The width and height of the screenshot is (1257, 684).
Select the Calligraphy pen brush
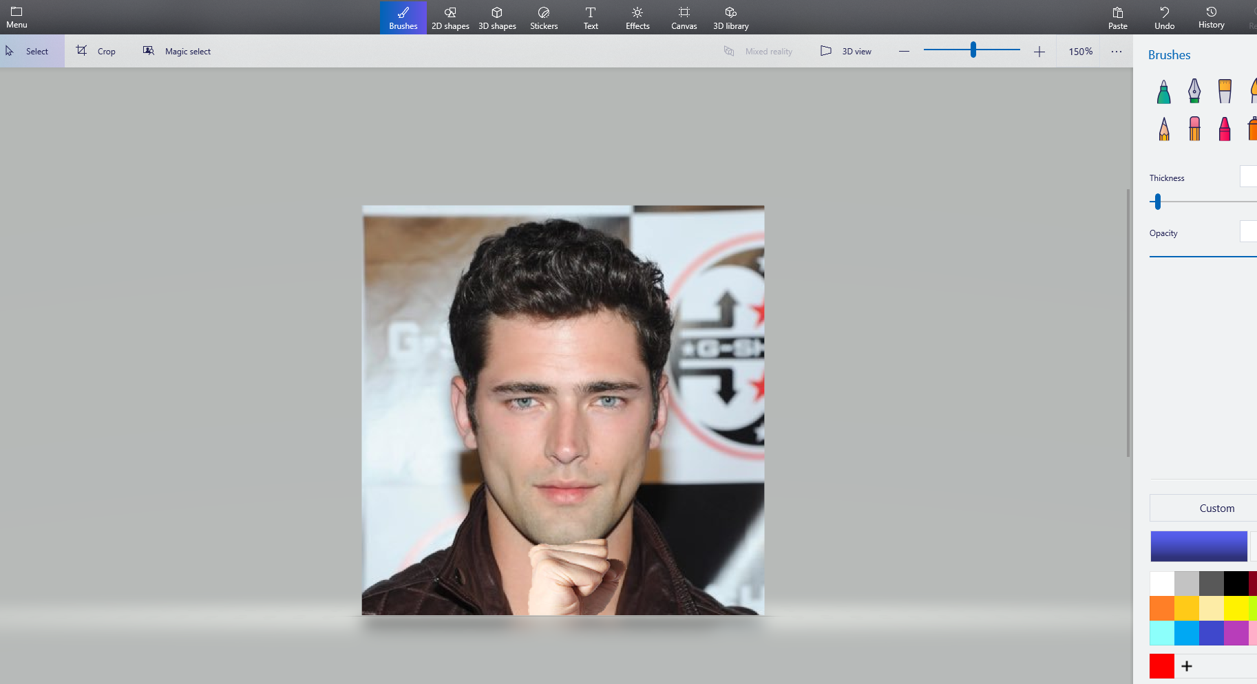click(x=1194, y=92)
